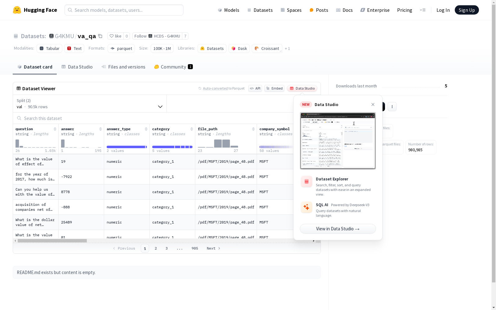Click the question lengths histogram
This screenshot has height=310, width=496.
pos(36,144)
